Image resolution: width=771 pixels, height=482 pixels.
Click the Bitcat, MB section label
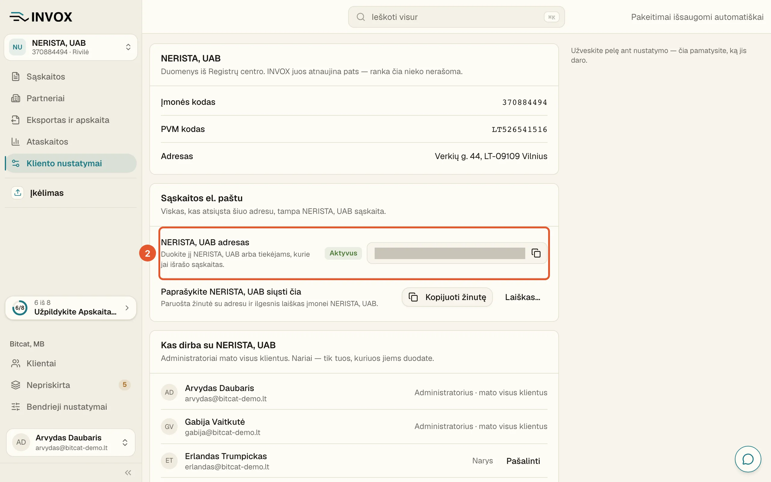(x=27, y=344)
